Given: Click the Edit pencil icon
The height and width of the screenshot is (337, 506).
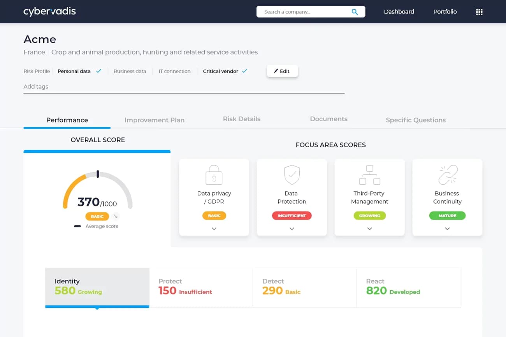Looking at the screenshot, I should [282, 71].
